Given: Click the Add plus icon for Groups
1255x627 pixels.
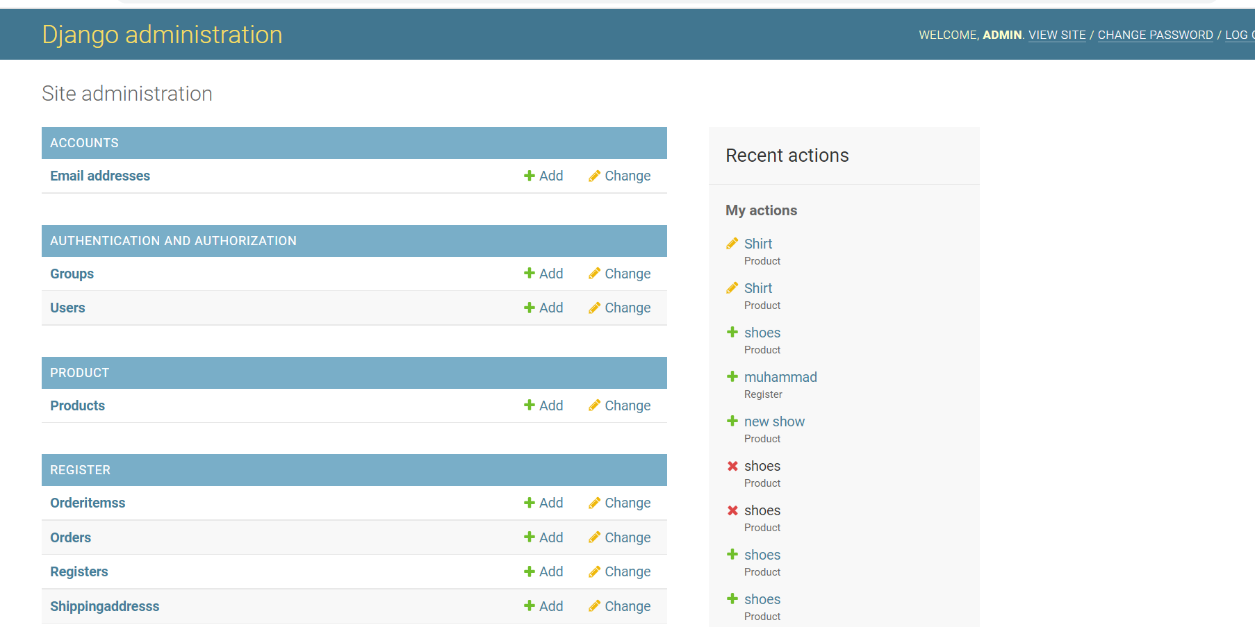Looking at the screenshot, I should pyautogui.click(x=529, y=274).
